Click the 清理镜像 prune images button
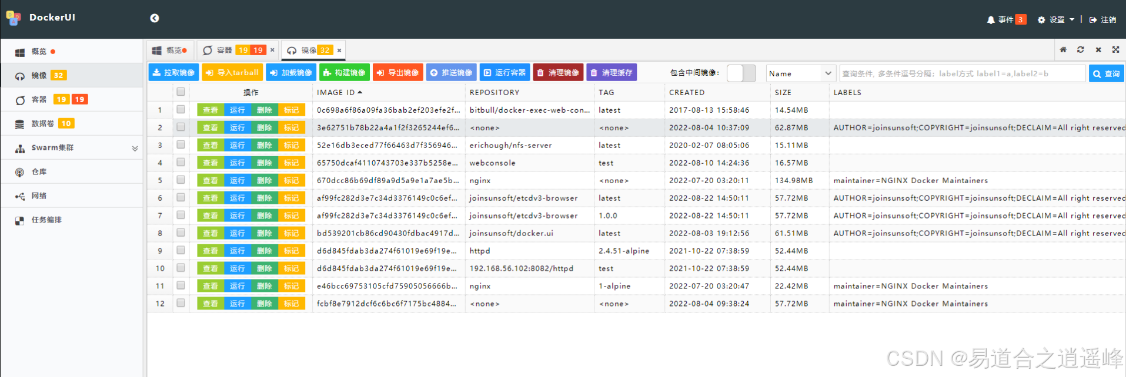This screenshot has height=377, width=1126. point(558,73)
